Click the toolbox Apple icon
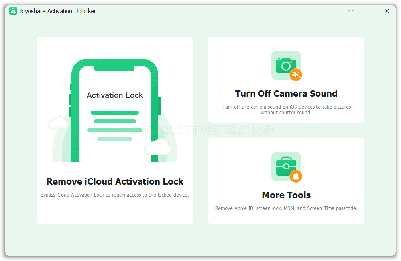 point(287,167)
